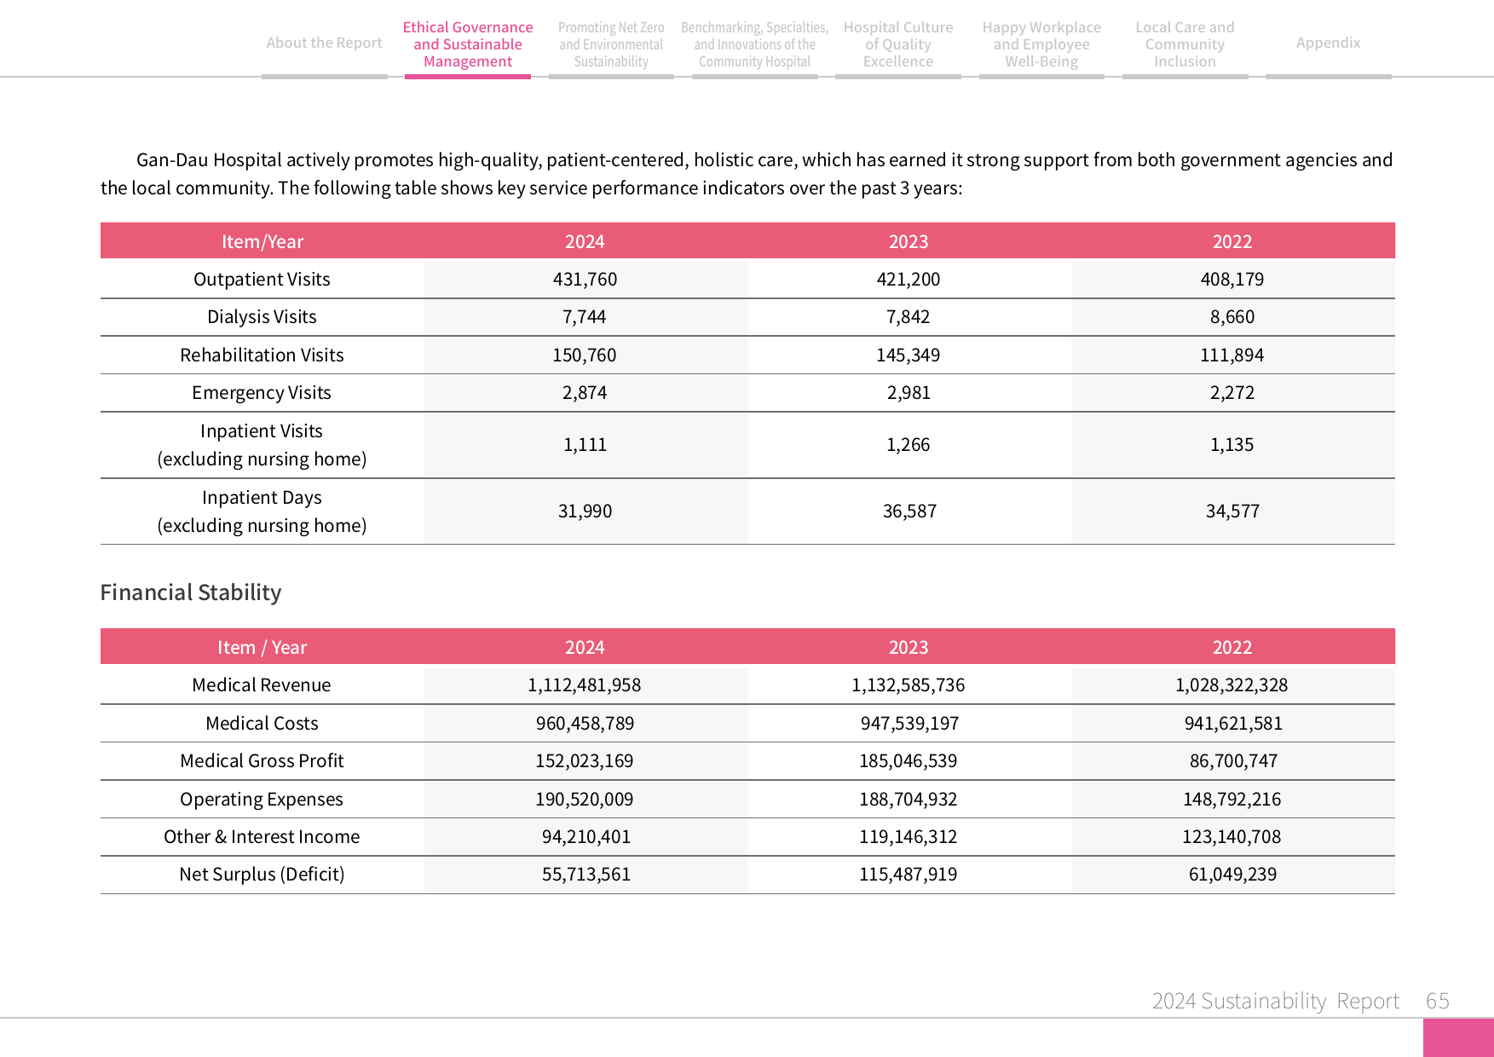The image size is (1494, 1057).
Task: Select the 36,587 inpatient days value
Action: 909,511
